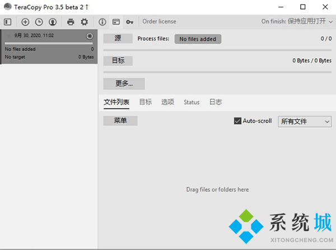
Task: Click the info circle icon
Action: 102,22
